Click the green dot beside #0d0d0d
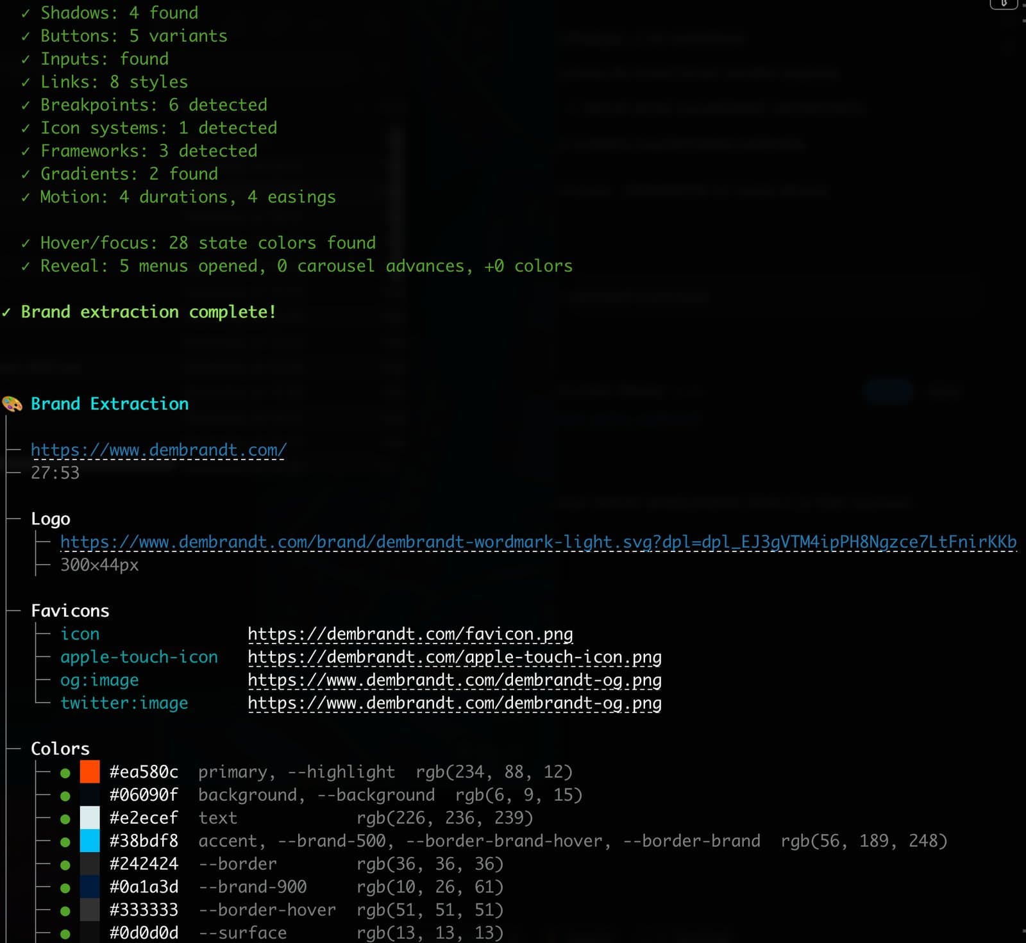 click(x=65, y=934)
